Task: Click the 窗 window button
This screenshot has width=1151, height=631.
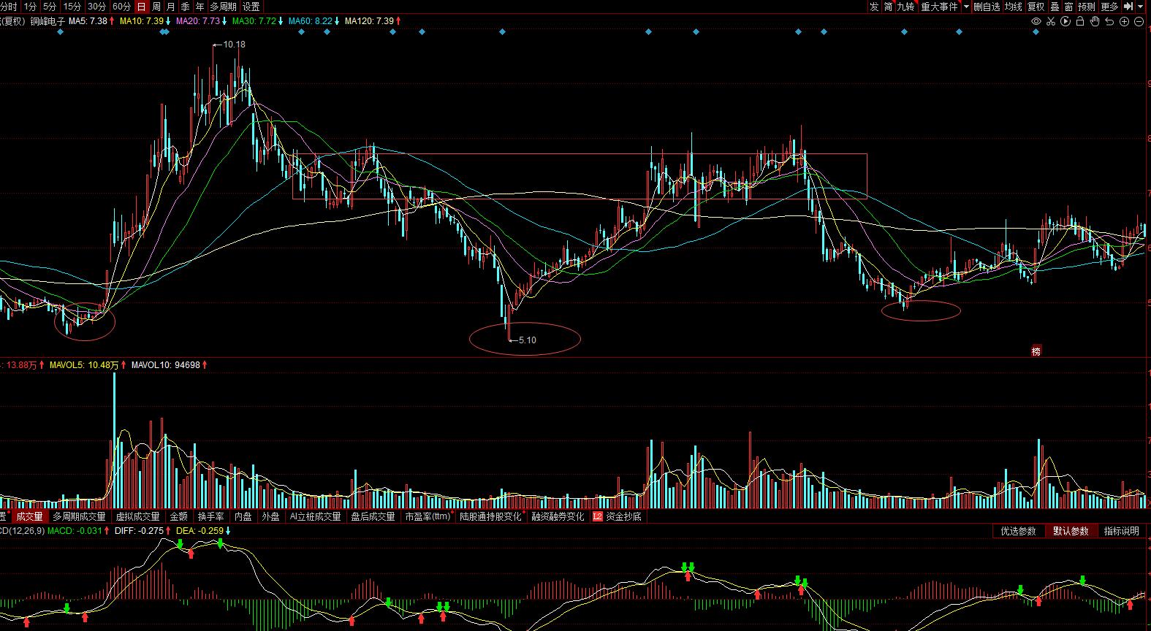Action: (x=1068, y=7)
